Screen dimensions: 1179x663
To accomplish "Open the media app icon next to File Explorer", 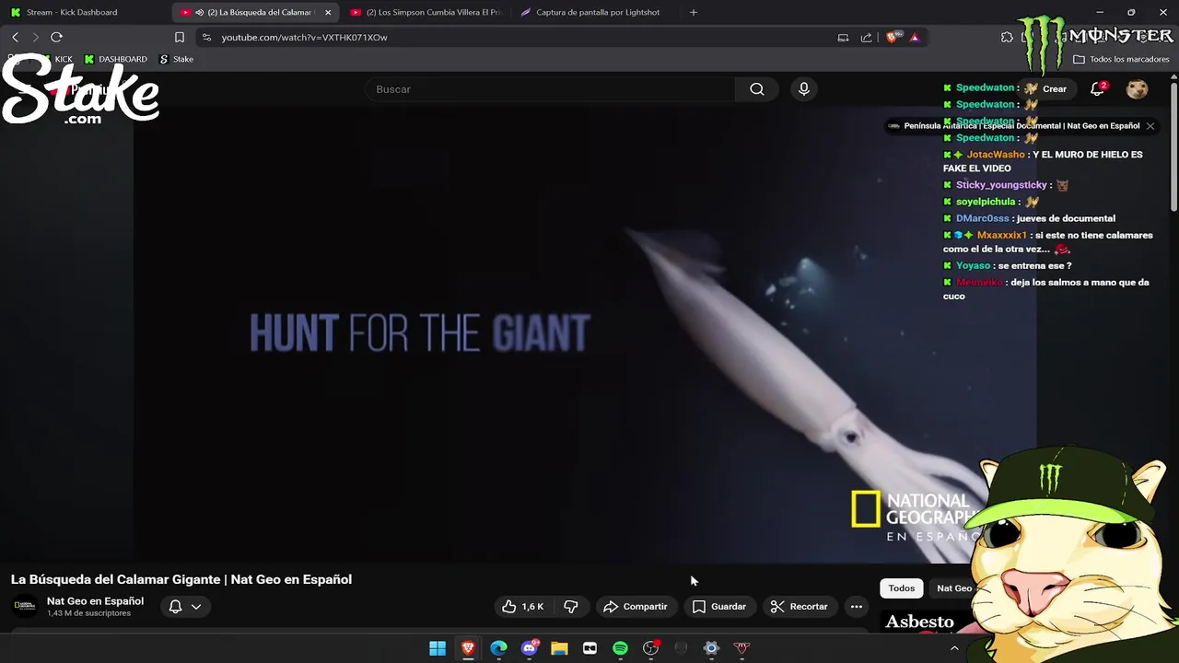I will [x=589, y=648].
